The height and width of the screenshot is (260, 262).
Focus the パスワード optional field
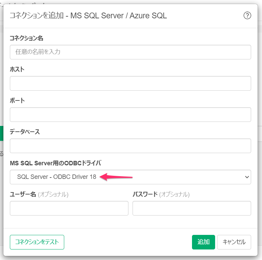coord(192,208)
